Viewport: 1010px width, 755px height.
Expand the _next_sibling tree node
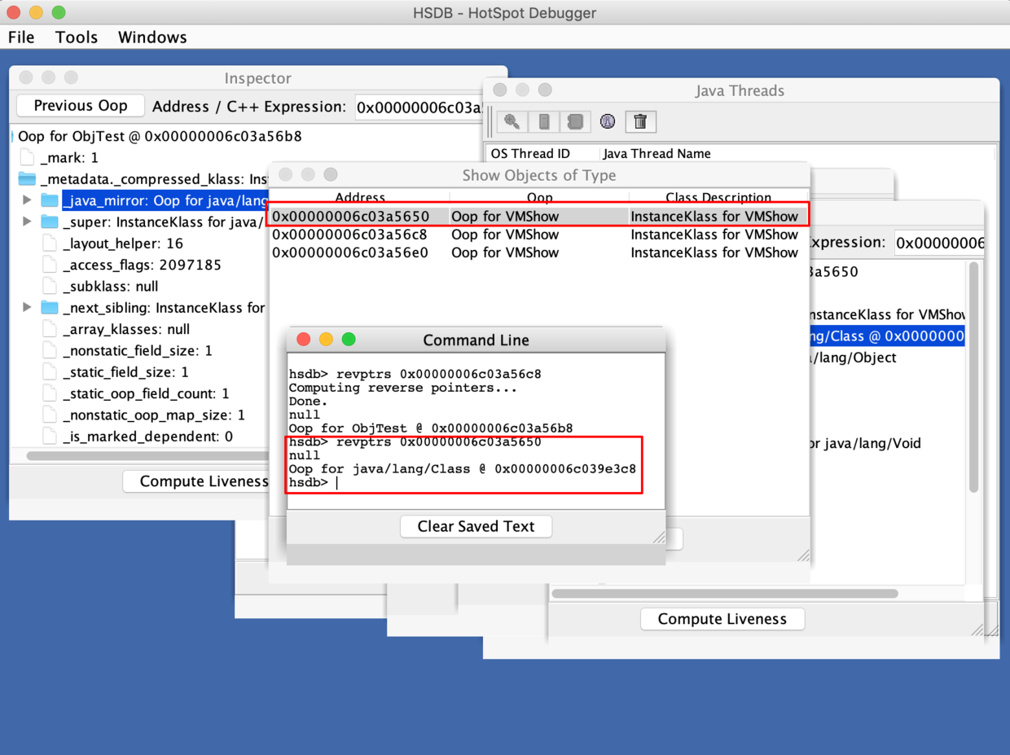(27, 308)
